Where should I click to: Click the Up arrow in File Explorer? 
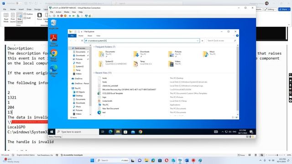pos(82,41)
